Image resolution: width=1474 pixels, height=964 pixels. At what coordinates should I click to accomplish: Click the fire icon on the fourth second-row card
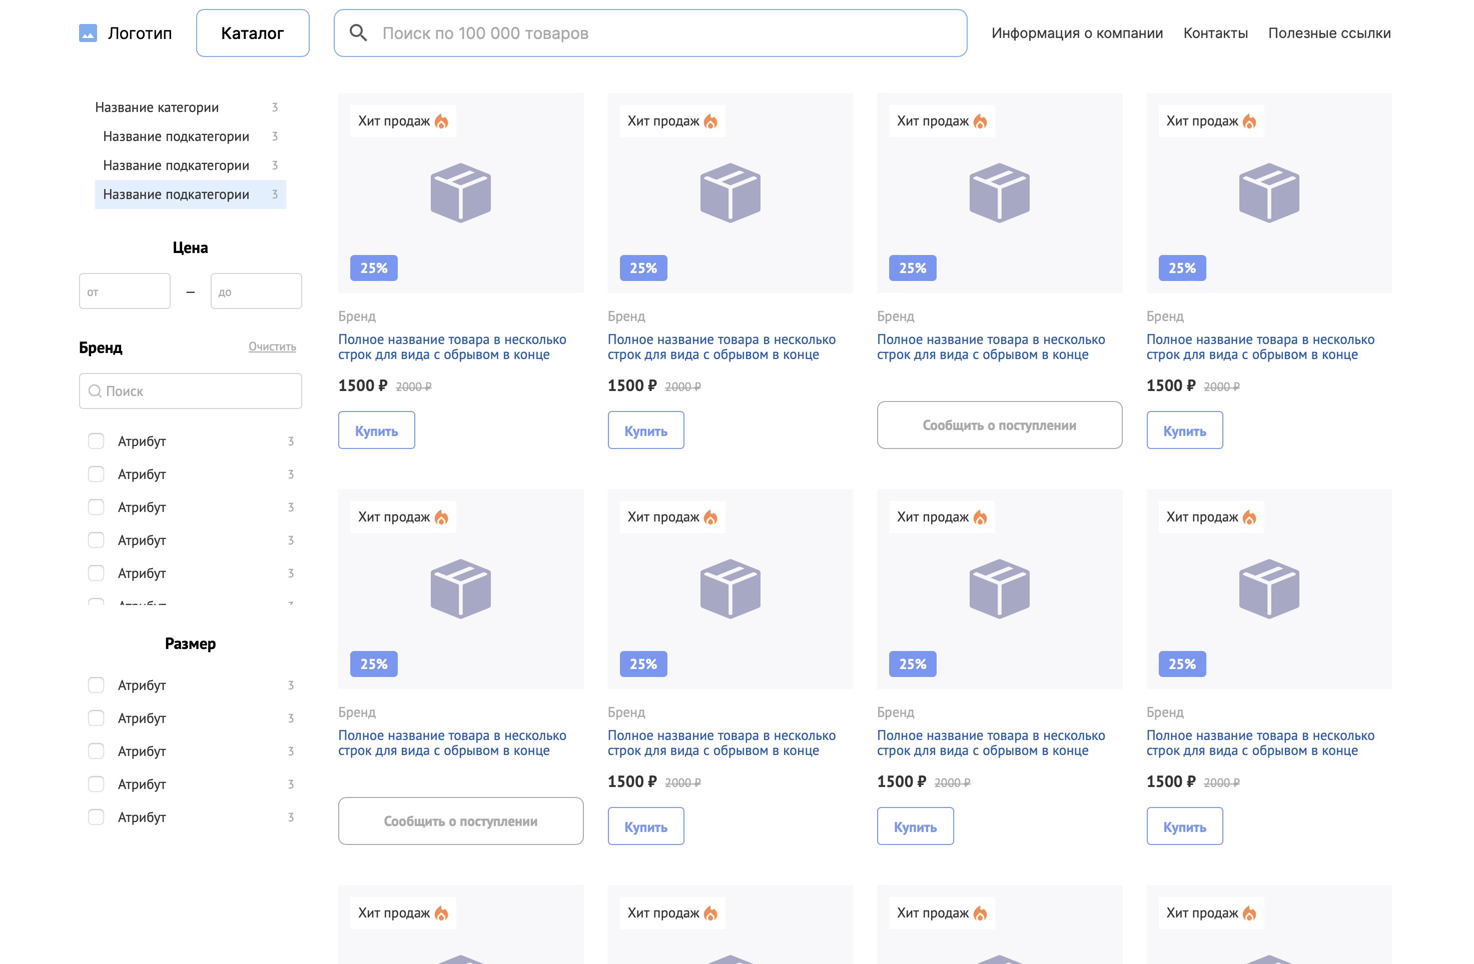(1249, 517)
